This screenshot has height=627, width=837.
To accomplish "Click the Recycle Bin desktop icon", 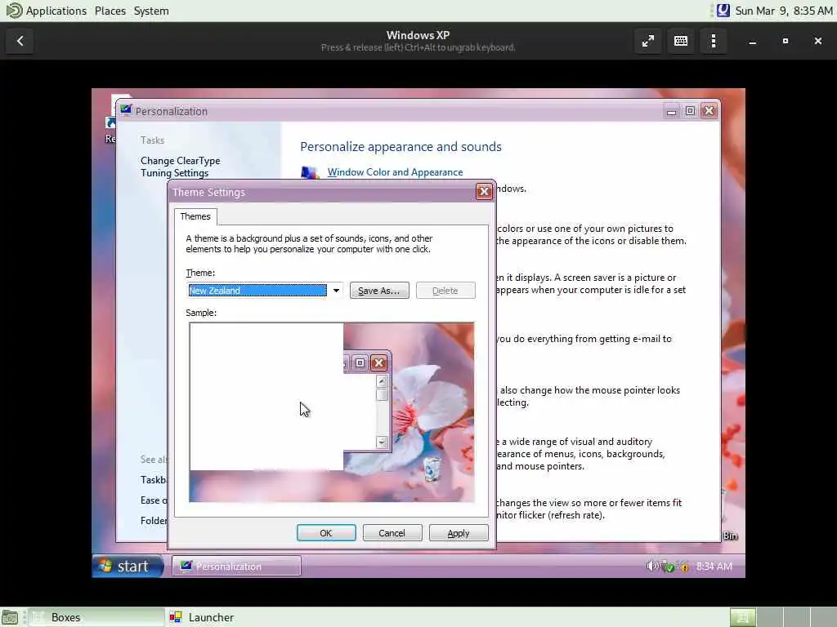I will [731, 536].
